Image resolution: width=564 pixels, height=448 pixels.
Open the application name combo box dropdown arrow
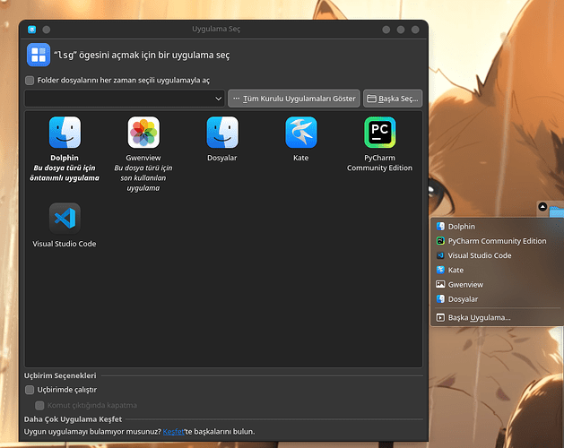(218, 98)
